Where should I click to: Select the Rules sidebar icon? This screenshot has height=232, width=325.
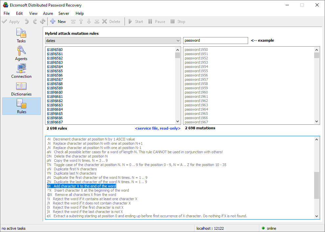click(21, 106)
